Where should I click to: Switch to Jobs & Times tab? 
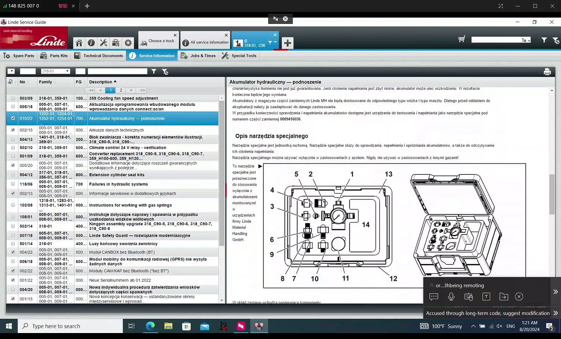(198, 56)
